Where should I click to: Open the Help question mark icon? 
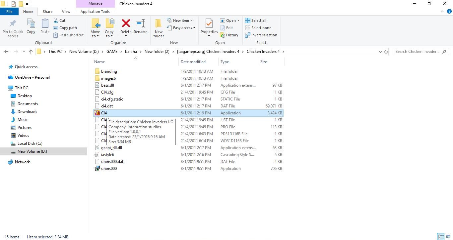click(449, 11)
